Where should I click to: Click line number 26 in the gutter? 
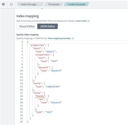21,122
